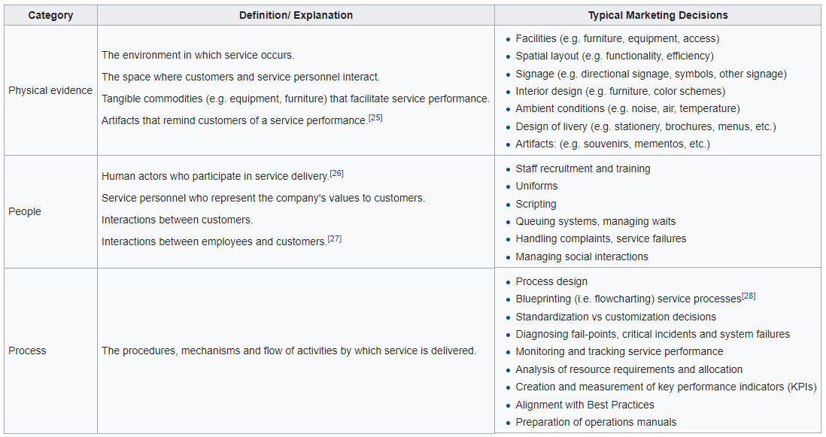The height and width of the screenshot is (437, 826).
Task: Click the Typical Marketing Decisions header
Action: tap(658, 15)
